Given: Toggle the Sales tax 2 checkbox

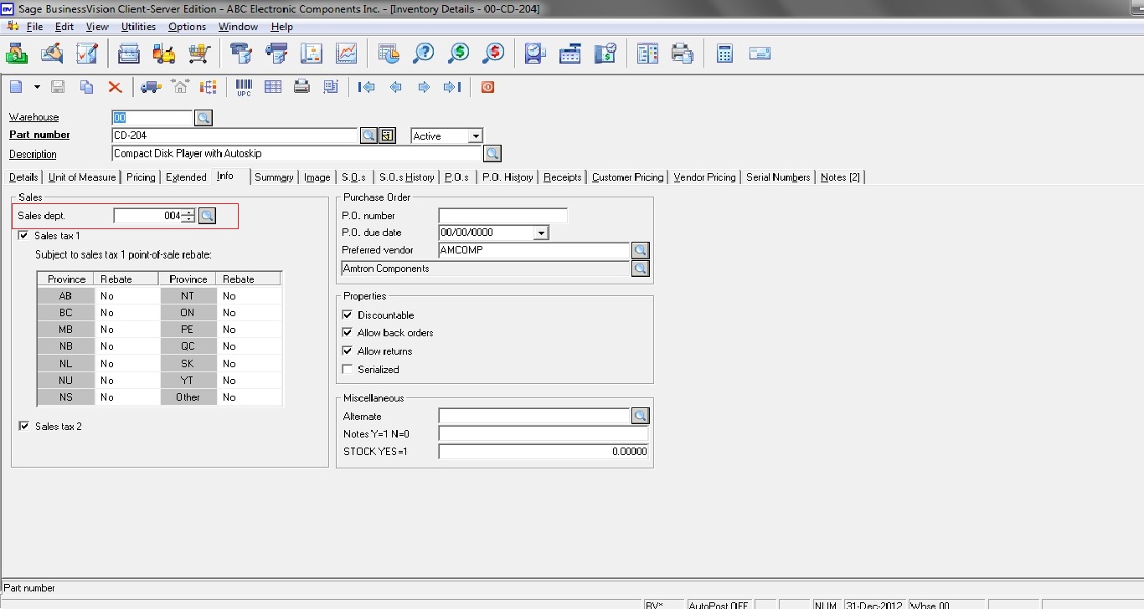Looking at the screenshot, I should (x=23, y=426).
